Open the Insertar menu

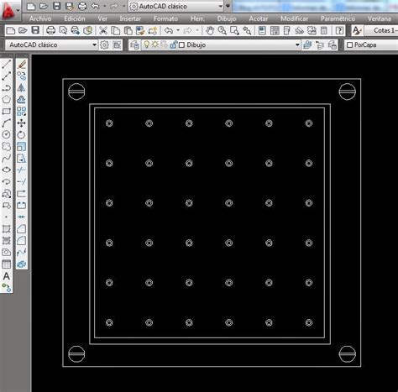(x=130, y=18)
